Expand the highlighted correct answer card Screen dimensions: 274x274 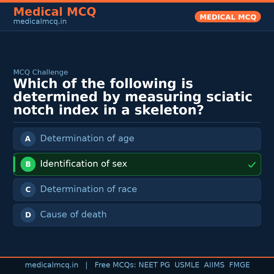coord(137,164)
